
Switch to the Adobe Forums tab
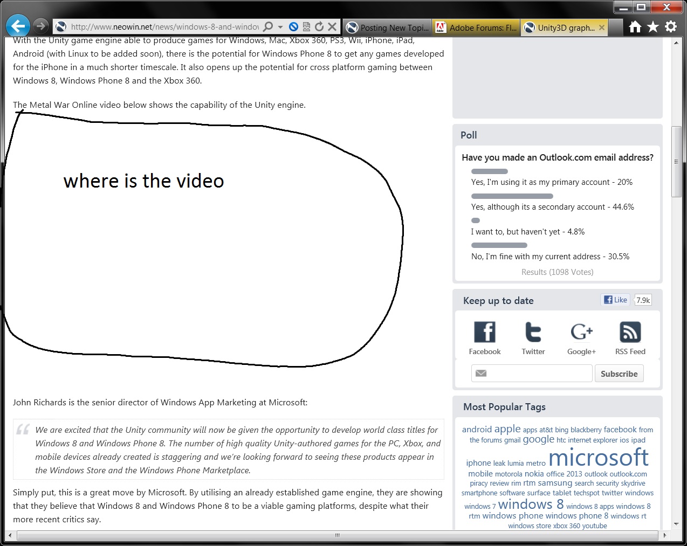click(476, 27)
